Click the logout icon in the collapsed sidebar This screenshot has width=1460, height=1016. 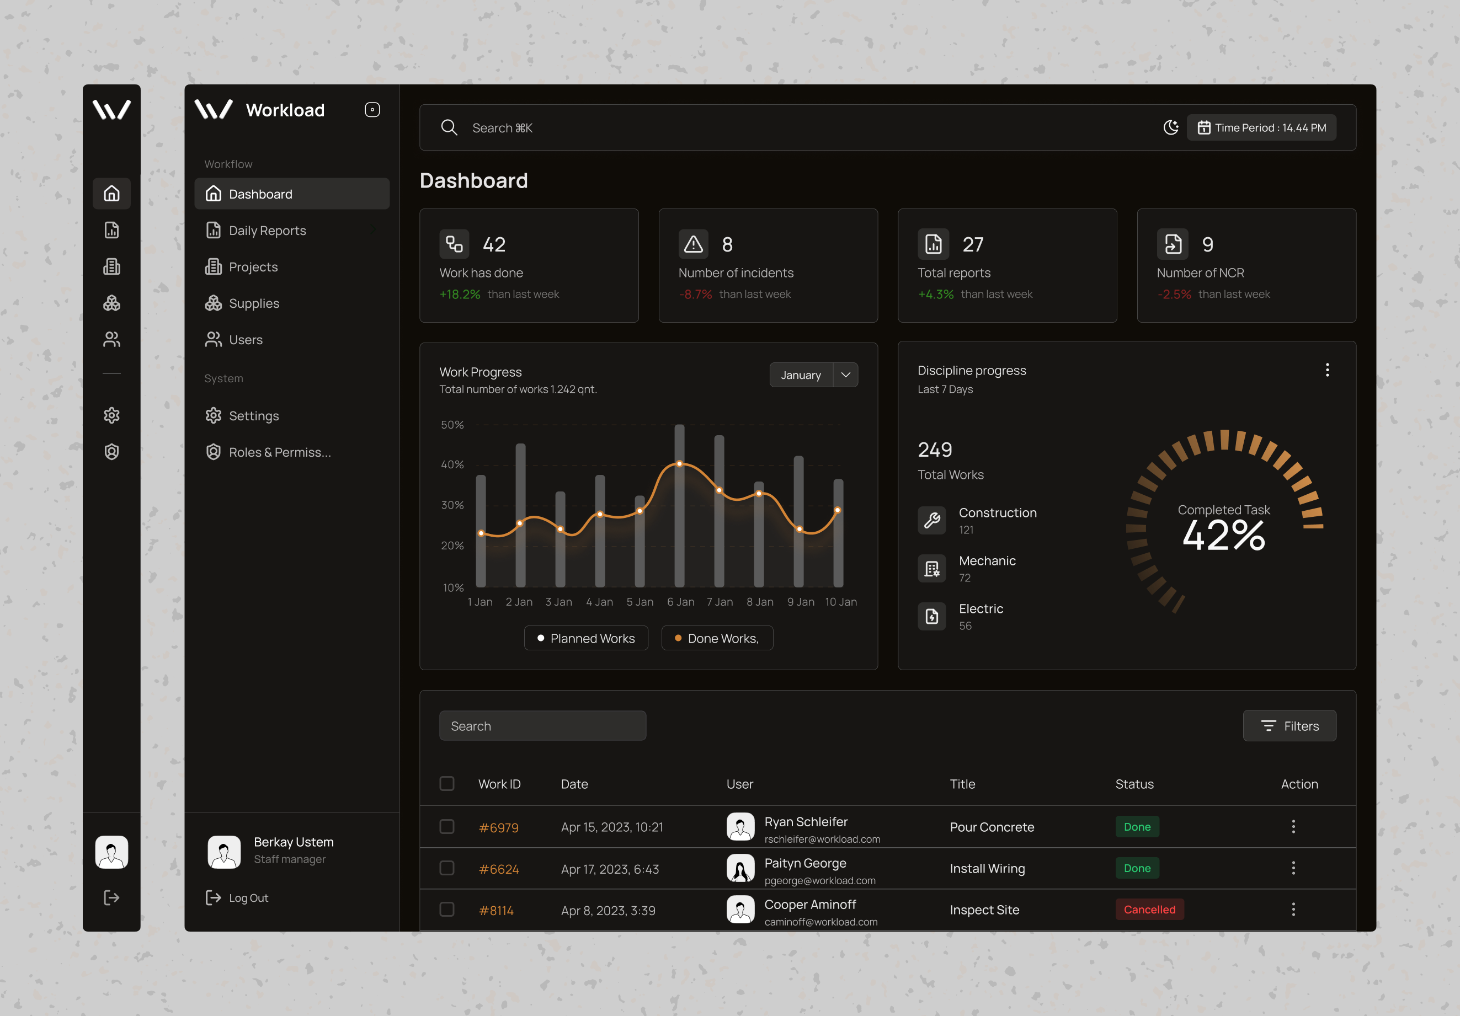(x=111, y=898)
